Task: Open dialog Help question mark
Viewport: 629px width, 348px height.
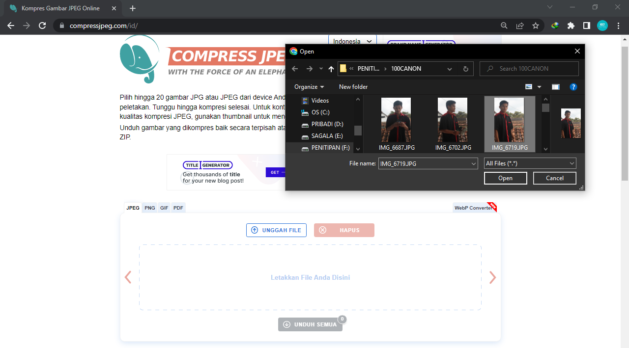Action: [573, 87]
